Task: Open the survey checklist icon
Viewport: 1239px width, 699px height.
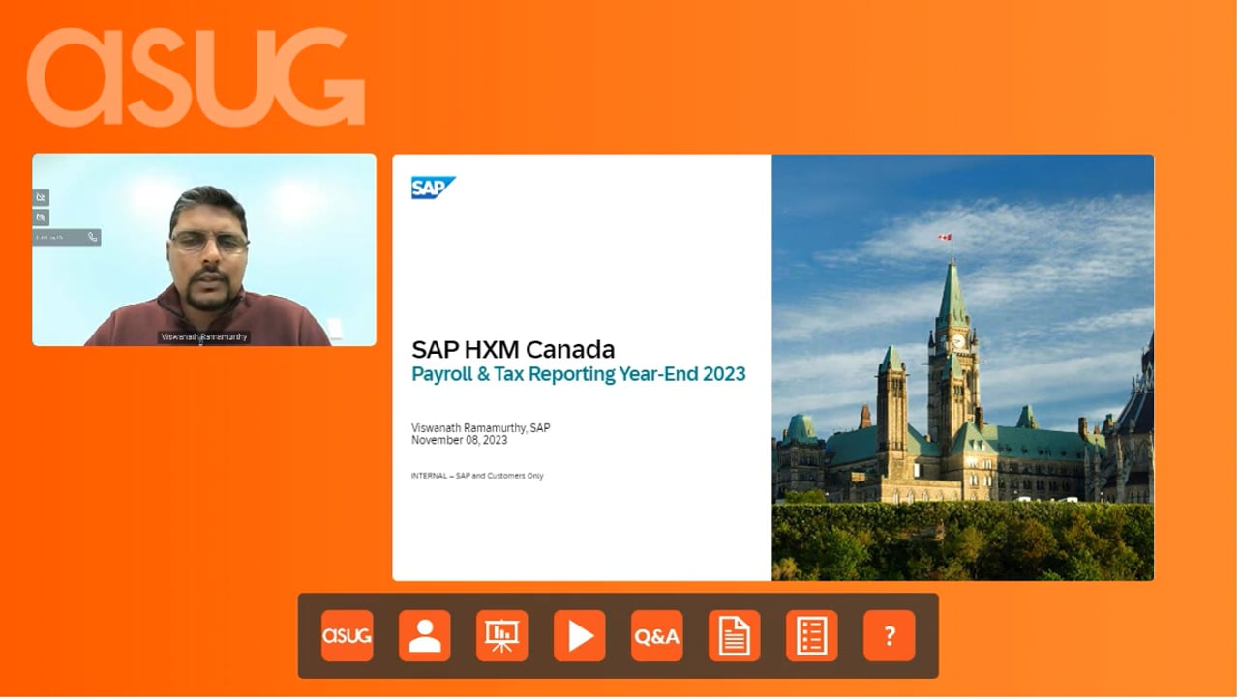Action: [811, 636]
